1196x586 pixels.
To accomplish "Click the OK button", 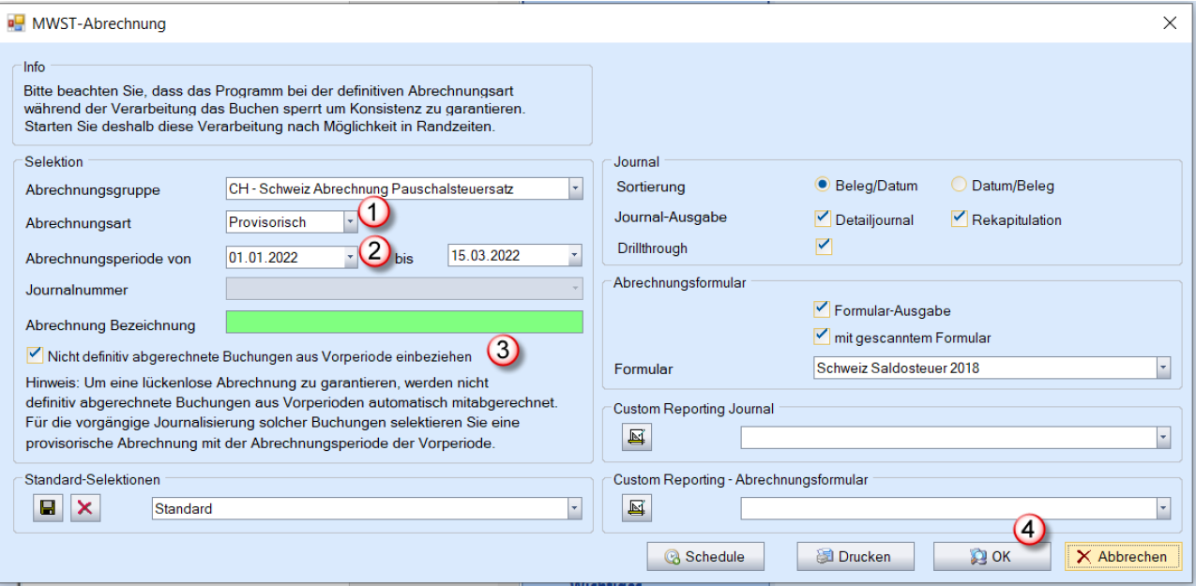I will click(992, 556).
